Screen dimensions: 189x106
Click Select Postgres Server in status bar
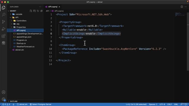point(41,105)
